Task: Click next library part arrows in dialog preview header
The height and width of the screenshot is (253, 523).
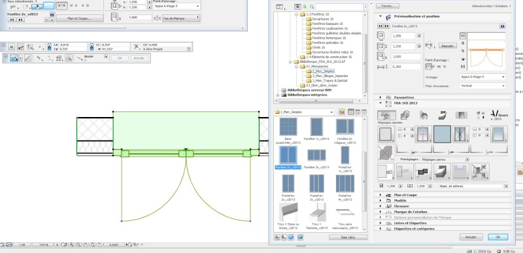Action: coord(387,26)
